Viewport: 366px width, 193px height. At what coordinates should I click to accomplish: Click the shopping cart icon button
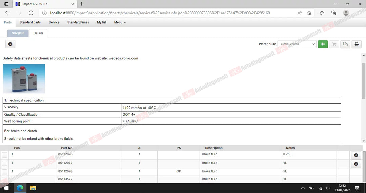tap(334, 44)
